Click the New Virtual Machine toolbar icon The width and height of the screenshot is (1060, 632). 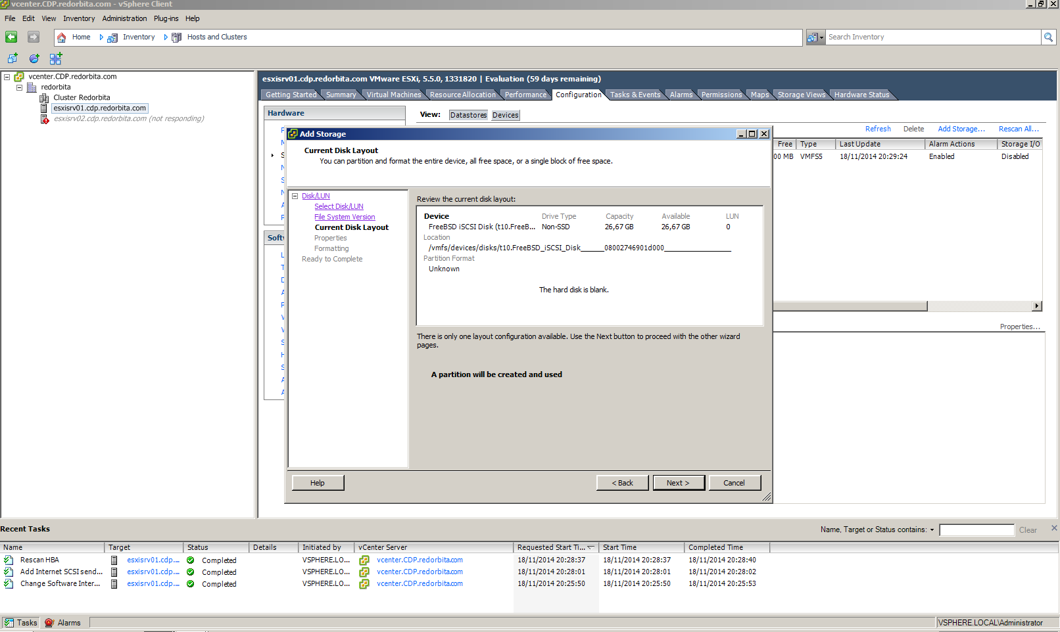[x=12, y=58]
